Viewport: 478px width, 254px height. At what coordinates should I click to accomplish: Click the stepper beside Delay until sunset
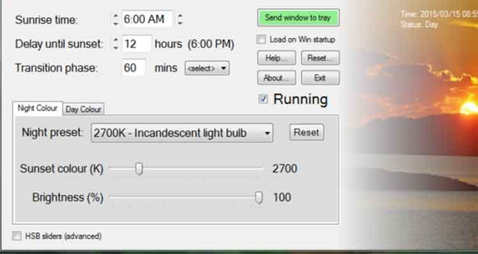(115, 44)
